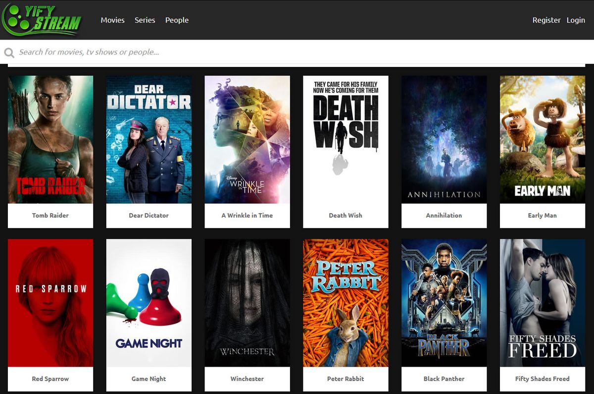Click the search magnifier icon
The width and height of the screenshot is (594, 394).
tap(9, 53)
